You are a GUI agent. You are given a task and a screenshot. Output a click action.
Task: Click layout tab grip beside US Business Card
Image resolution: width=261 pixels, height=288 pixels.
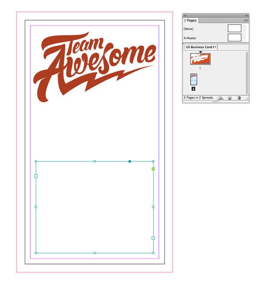[x=184, y=47]
